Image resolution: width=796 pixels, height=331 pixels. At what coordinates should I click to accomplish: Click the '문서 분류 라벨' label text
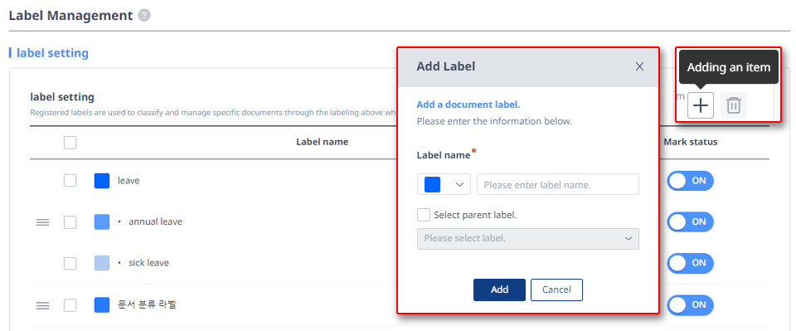(x=148, y=304)
